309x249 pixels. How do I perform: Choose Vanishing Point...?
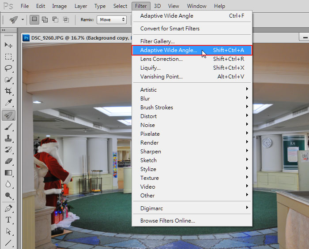pyautogui.click(x=192, y=77)
